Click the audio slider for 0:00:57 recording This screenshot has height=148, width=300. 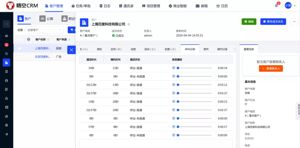click(194, 127)
